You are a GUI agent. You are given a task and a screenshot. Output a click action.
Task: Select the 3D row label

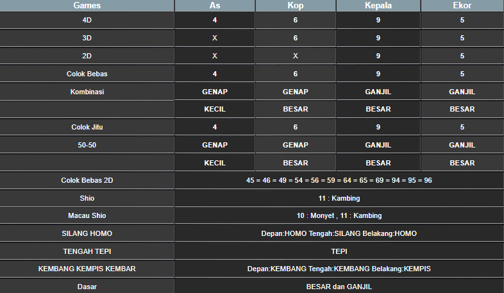tap(87, 38)
